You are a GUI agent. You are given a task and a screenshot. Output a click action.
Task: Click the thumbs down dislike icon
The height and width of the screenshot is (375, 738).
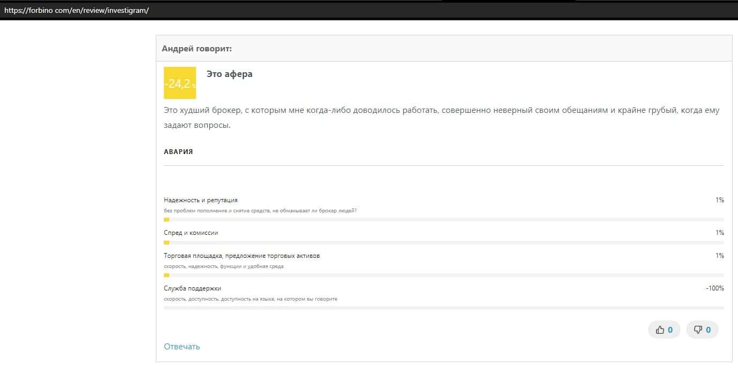(697, 330)
